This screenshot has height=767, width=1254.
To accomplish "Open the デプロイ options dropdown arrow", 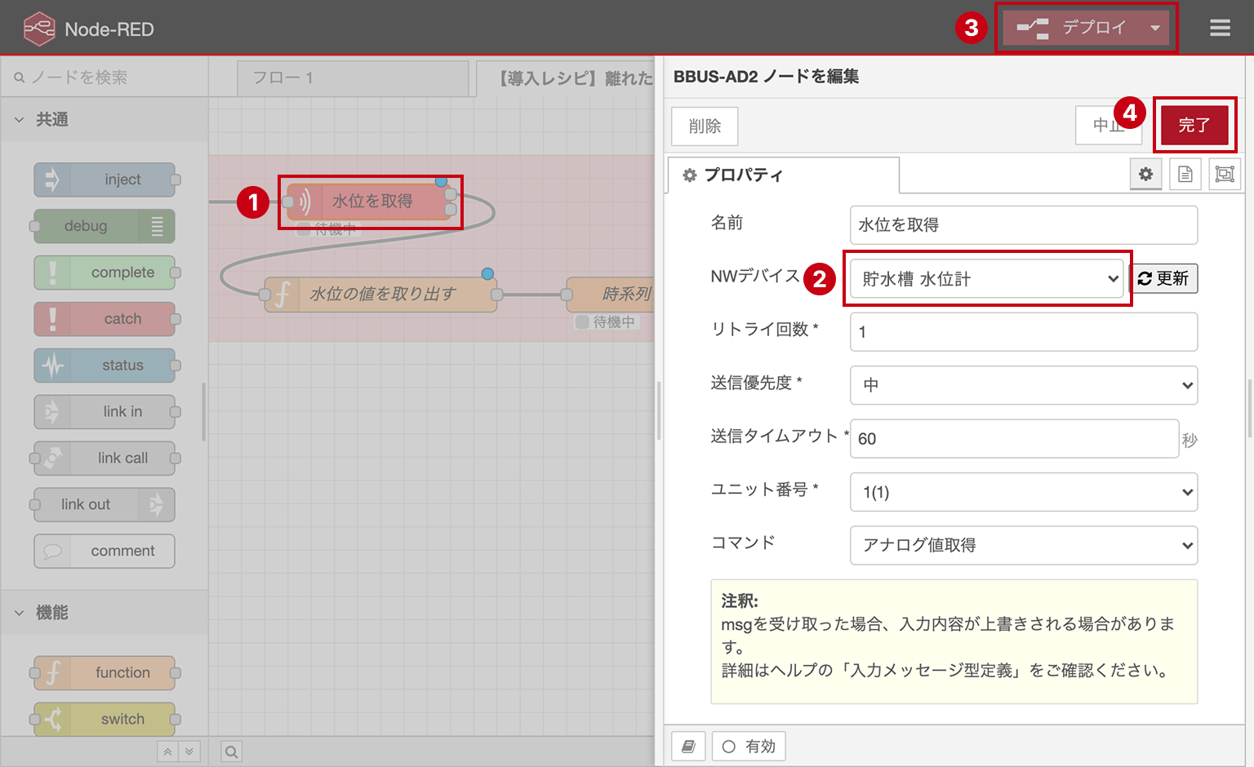I will [x=1155, y=28].
